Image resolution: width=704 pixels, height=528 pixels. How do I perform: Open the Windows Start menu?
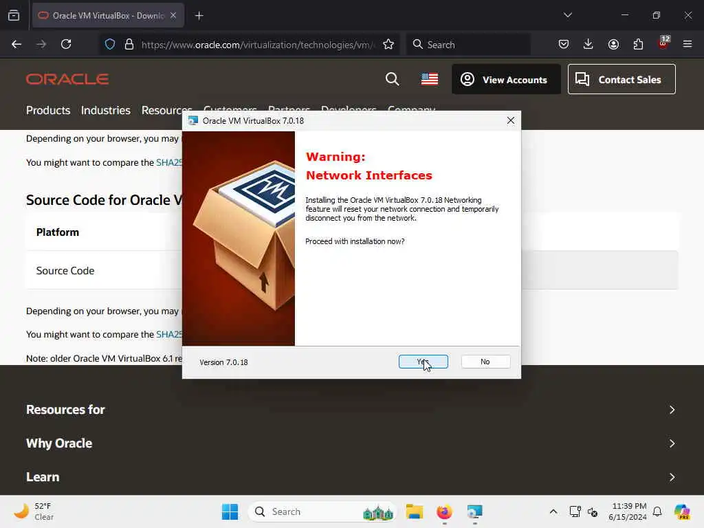230,511
